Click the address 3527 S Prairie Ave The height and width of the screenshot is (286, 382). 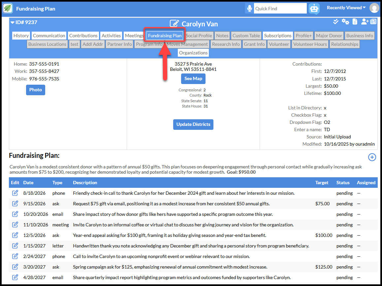(x=193, y=64)
